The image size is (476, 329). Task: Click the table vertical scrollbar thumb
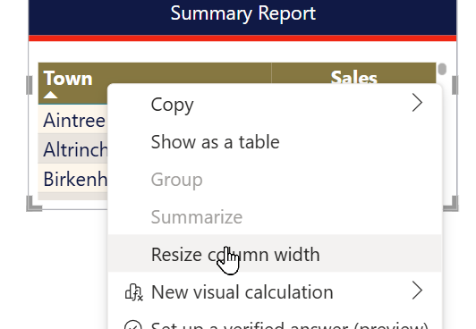[442, 69]
